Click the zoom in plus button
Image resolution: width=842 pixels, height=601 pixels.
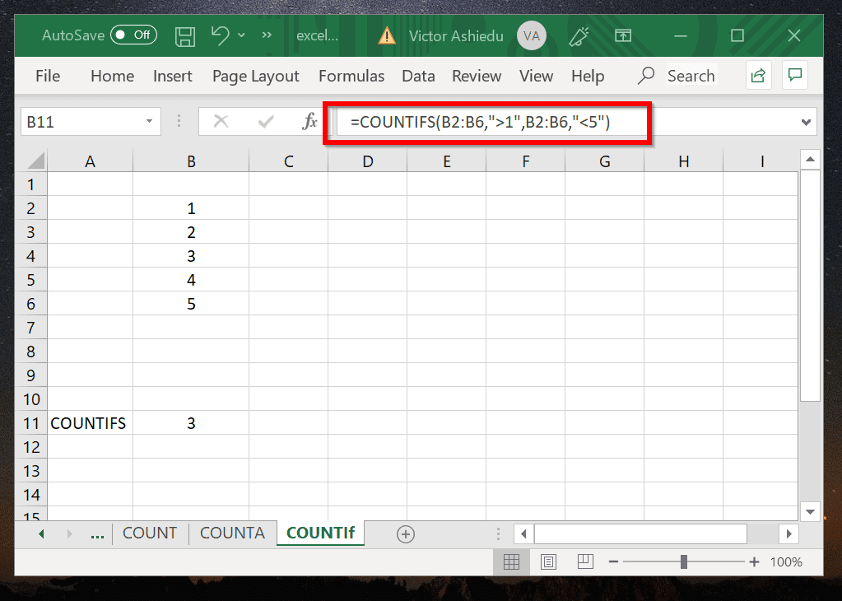(x=754, y=561)
